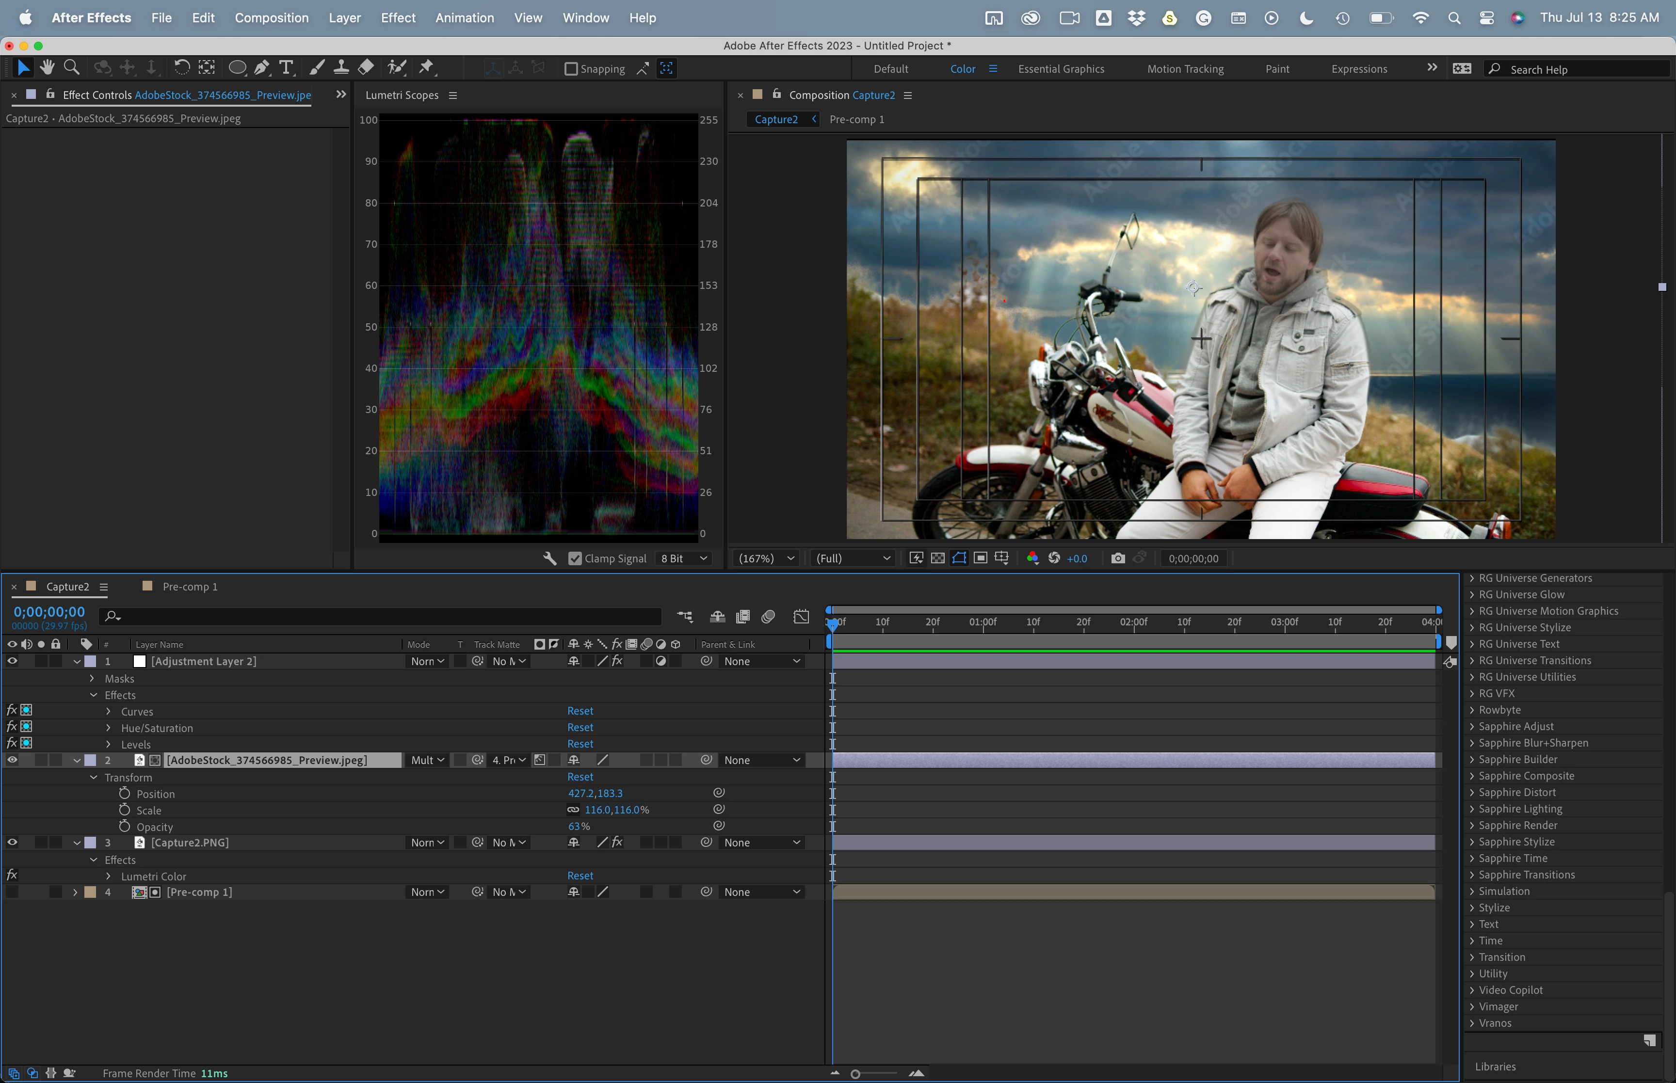The height and width of the screenshot is (1083, 1676).
Task: Select the Hand tool
Action: pyautogui.click(x=47, y=67)
